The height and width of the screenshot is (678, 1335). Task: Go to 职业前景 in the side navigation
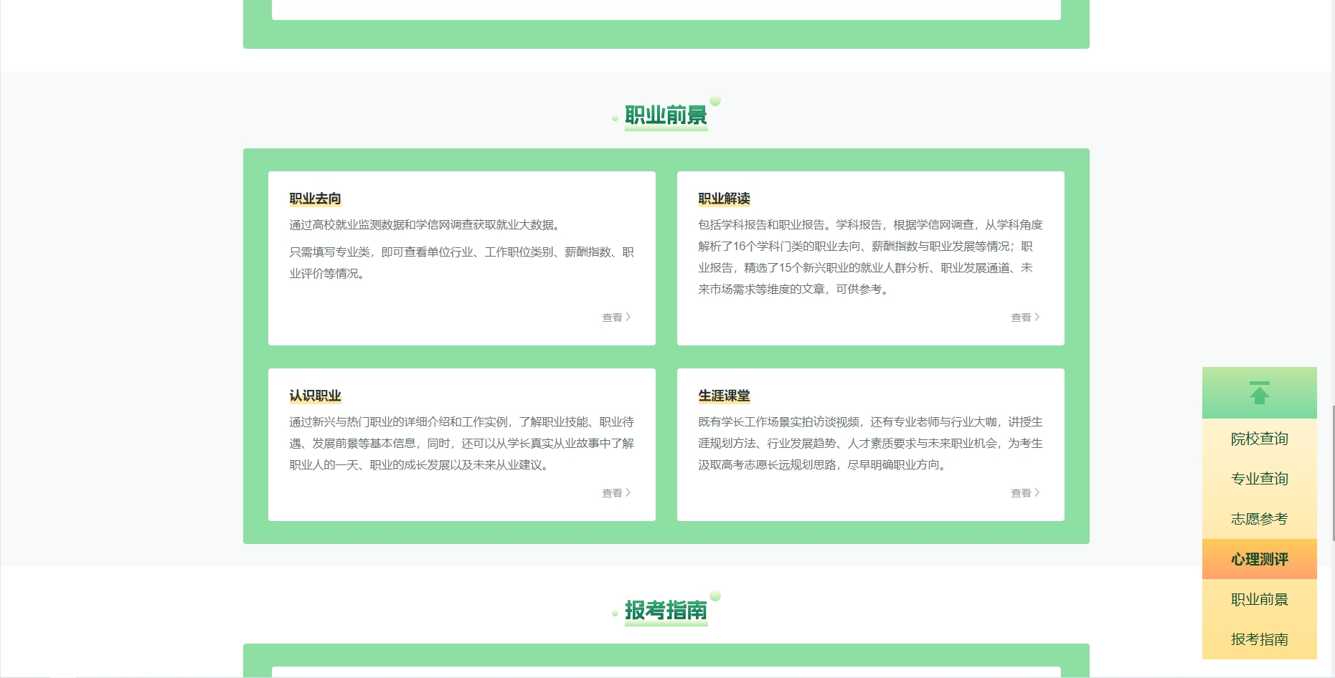coord(1259,599)
